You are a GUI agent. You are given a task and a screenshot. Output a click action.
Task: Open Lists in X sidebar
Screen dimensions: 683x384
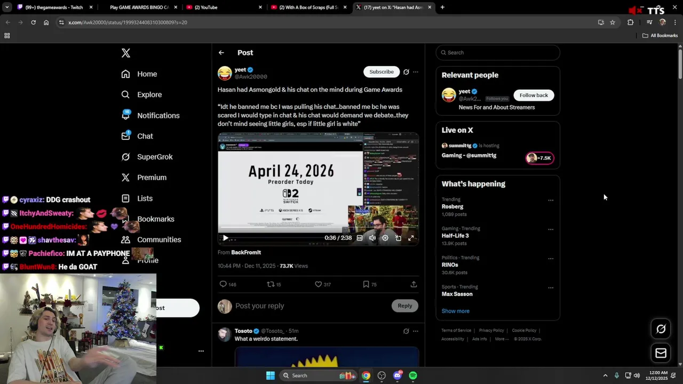point(137,198)
